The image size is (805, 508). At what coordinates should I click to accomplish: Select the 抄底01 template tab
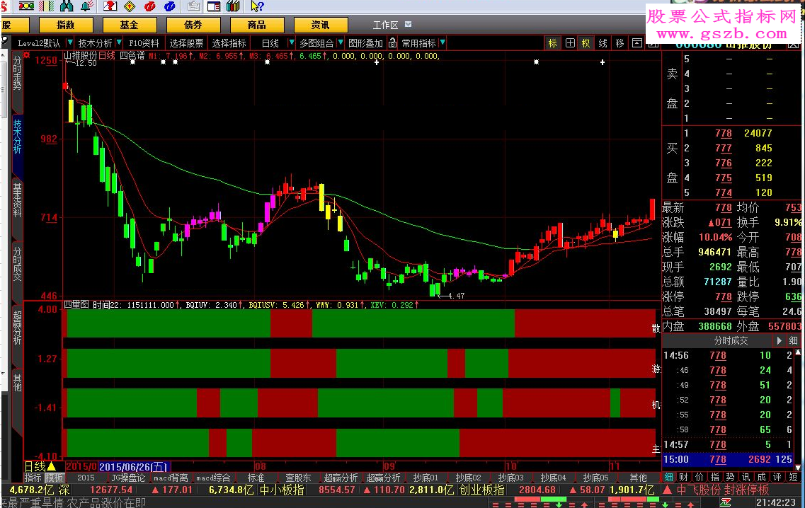click(x=426, y=478)
